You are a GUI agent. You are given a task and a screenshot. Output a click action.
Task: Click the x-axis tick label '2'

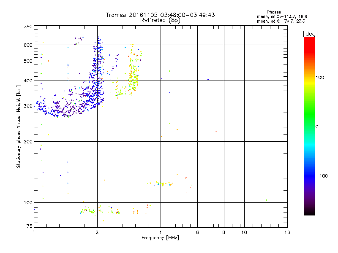coord(97,232)
